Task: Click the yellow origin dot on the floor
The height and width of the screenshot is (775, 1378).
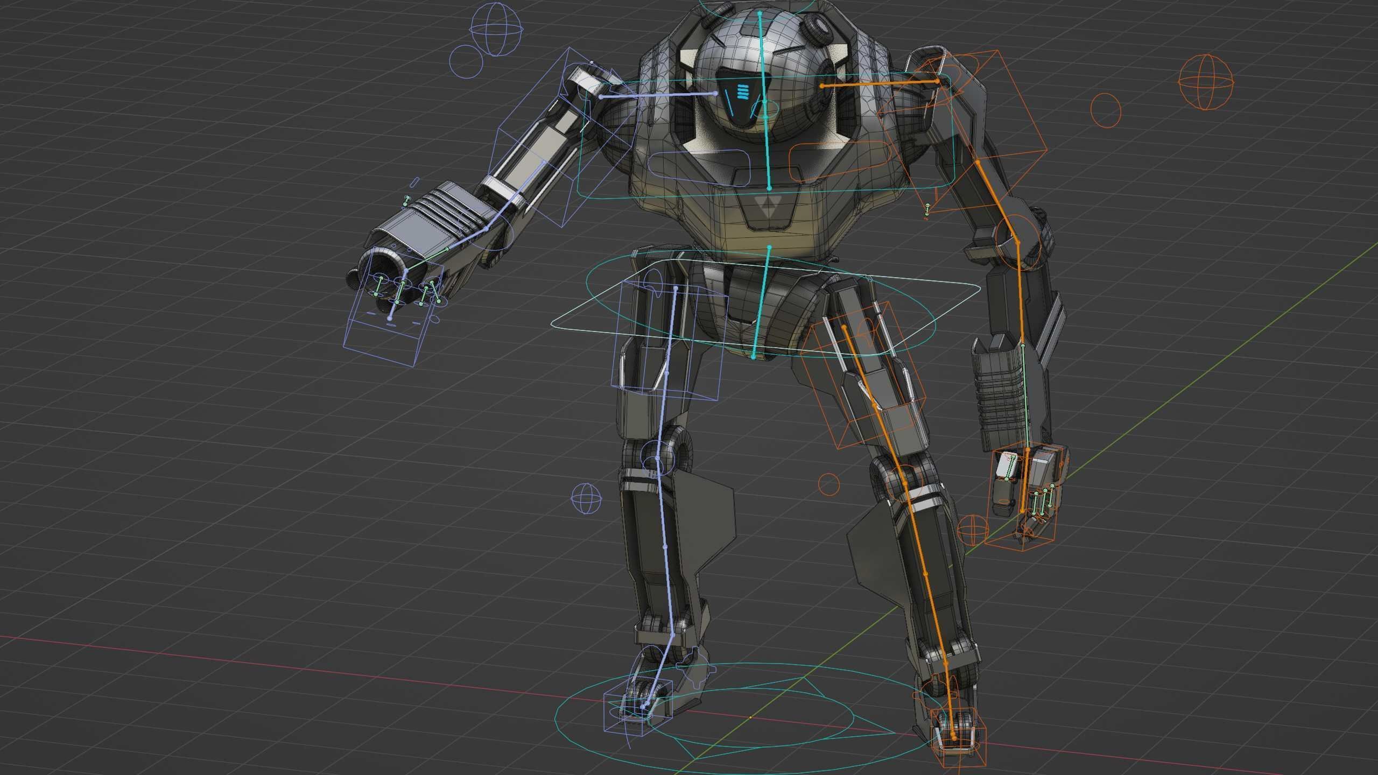Action: coord(750,717)
